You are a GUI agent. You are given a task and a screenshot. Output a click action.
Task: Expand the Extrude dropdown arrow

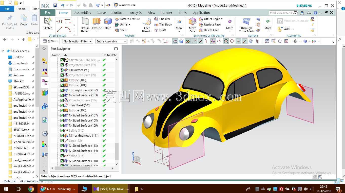(x=97, y=32)
